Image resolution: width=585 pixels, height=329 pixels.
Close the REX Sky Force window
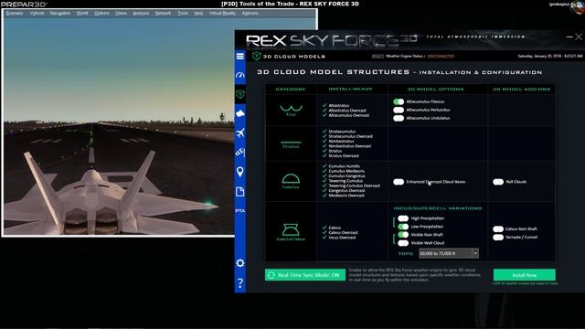[579, 37]
